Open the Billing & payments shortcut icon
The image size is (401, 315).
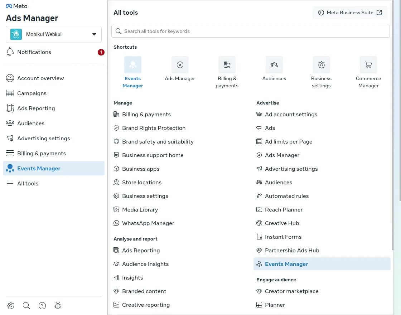coord(227,65)
